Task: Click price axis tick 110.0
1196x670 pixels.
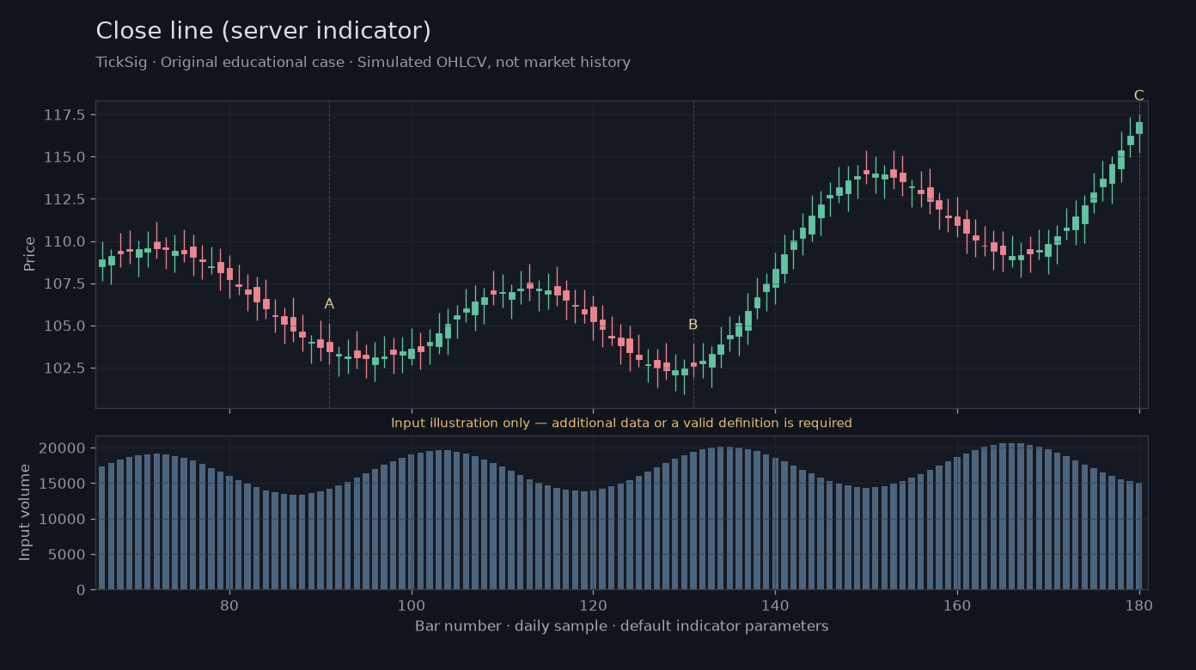Action: tap(65, 241)
